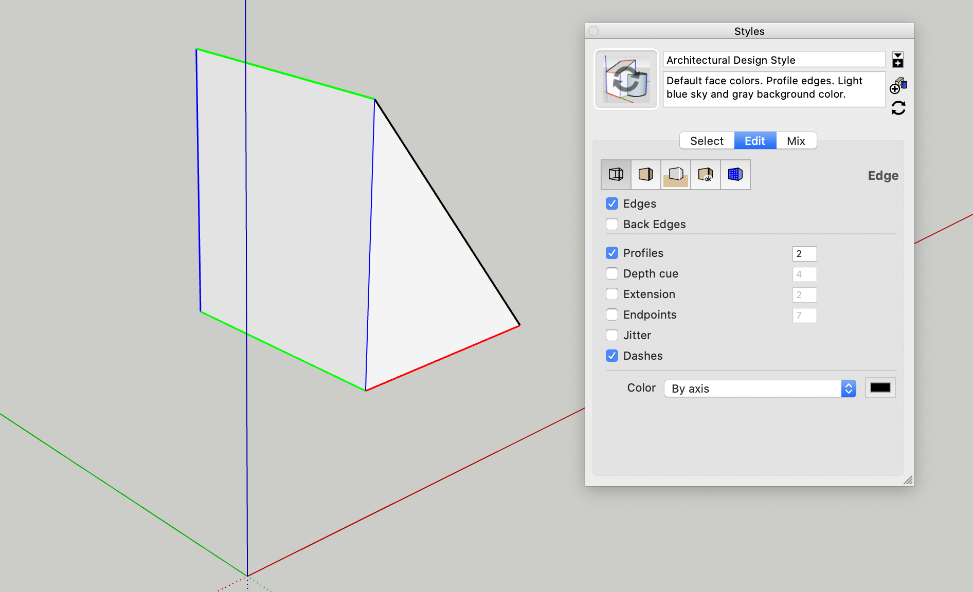Open the Background settings icon
Screen dimensions: 973x592
click(x=676, y=175)
